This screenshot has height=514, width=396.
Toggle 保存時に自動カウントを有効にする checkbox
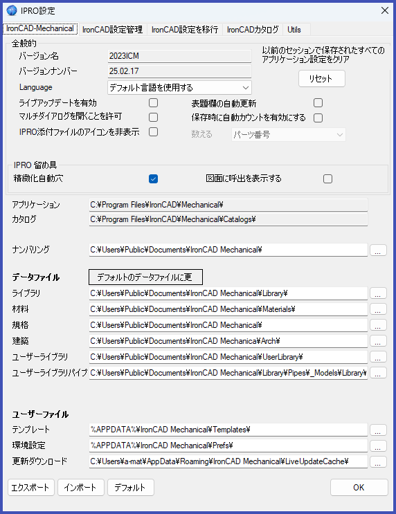click(x=318, y=118)
